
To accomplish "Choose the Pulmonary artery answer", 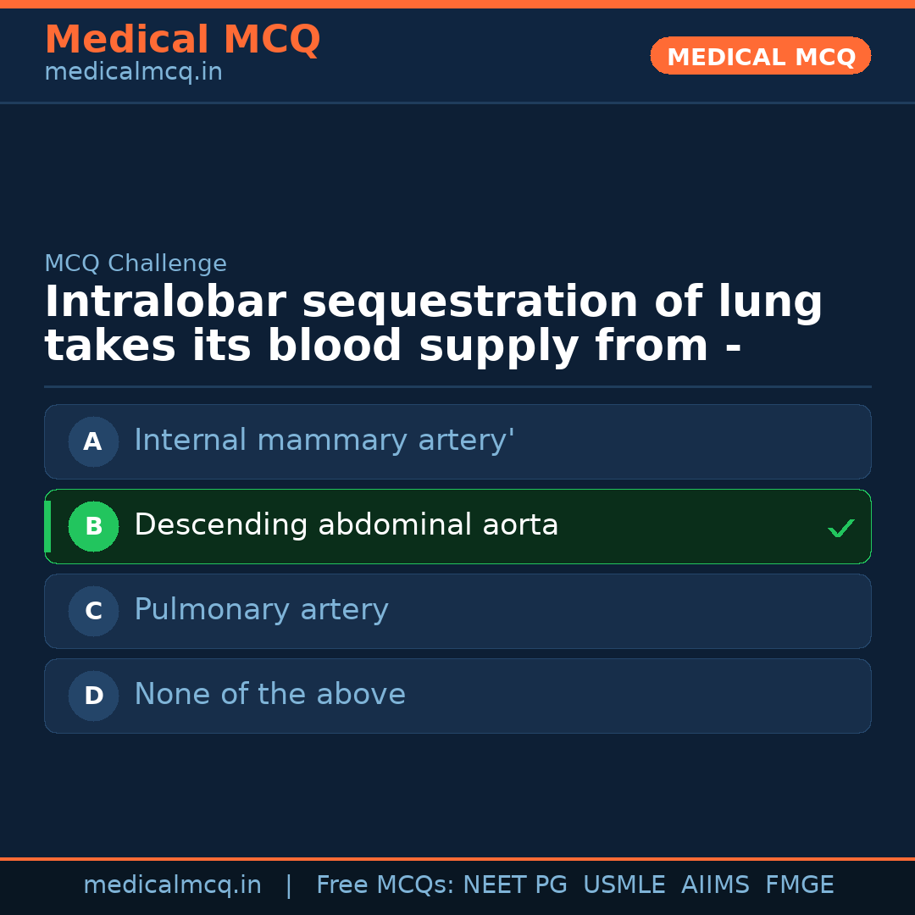I will [261, 610].
